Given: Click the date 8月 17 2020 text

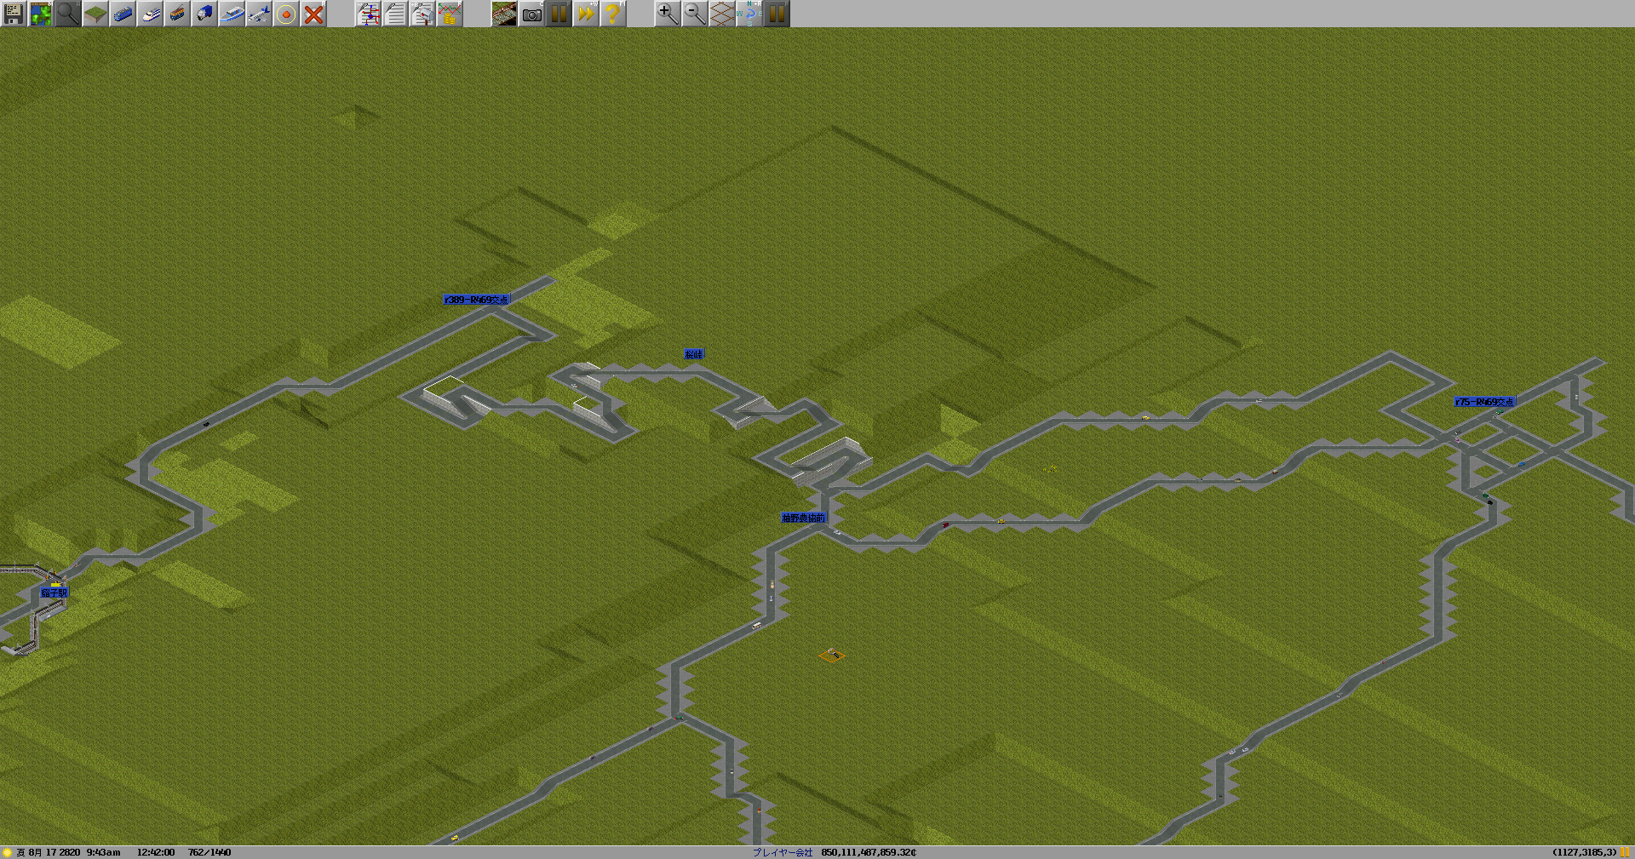Looking at the screenshot, I should coord(54,852).
